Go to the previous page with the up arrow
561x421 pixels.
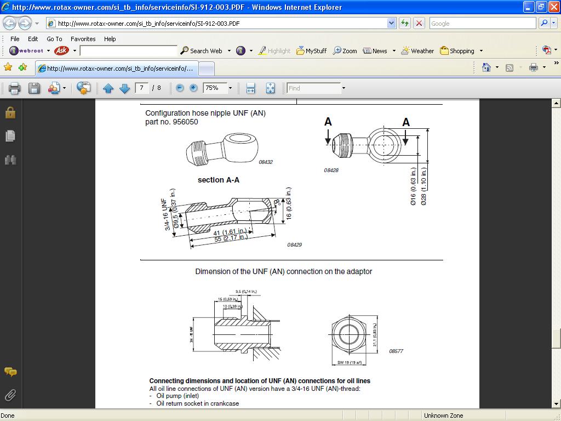pyautogui.click(x=108, y=88)
